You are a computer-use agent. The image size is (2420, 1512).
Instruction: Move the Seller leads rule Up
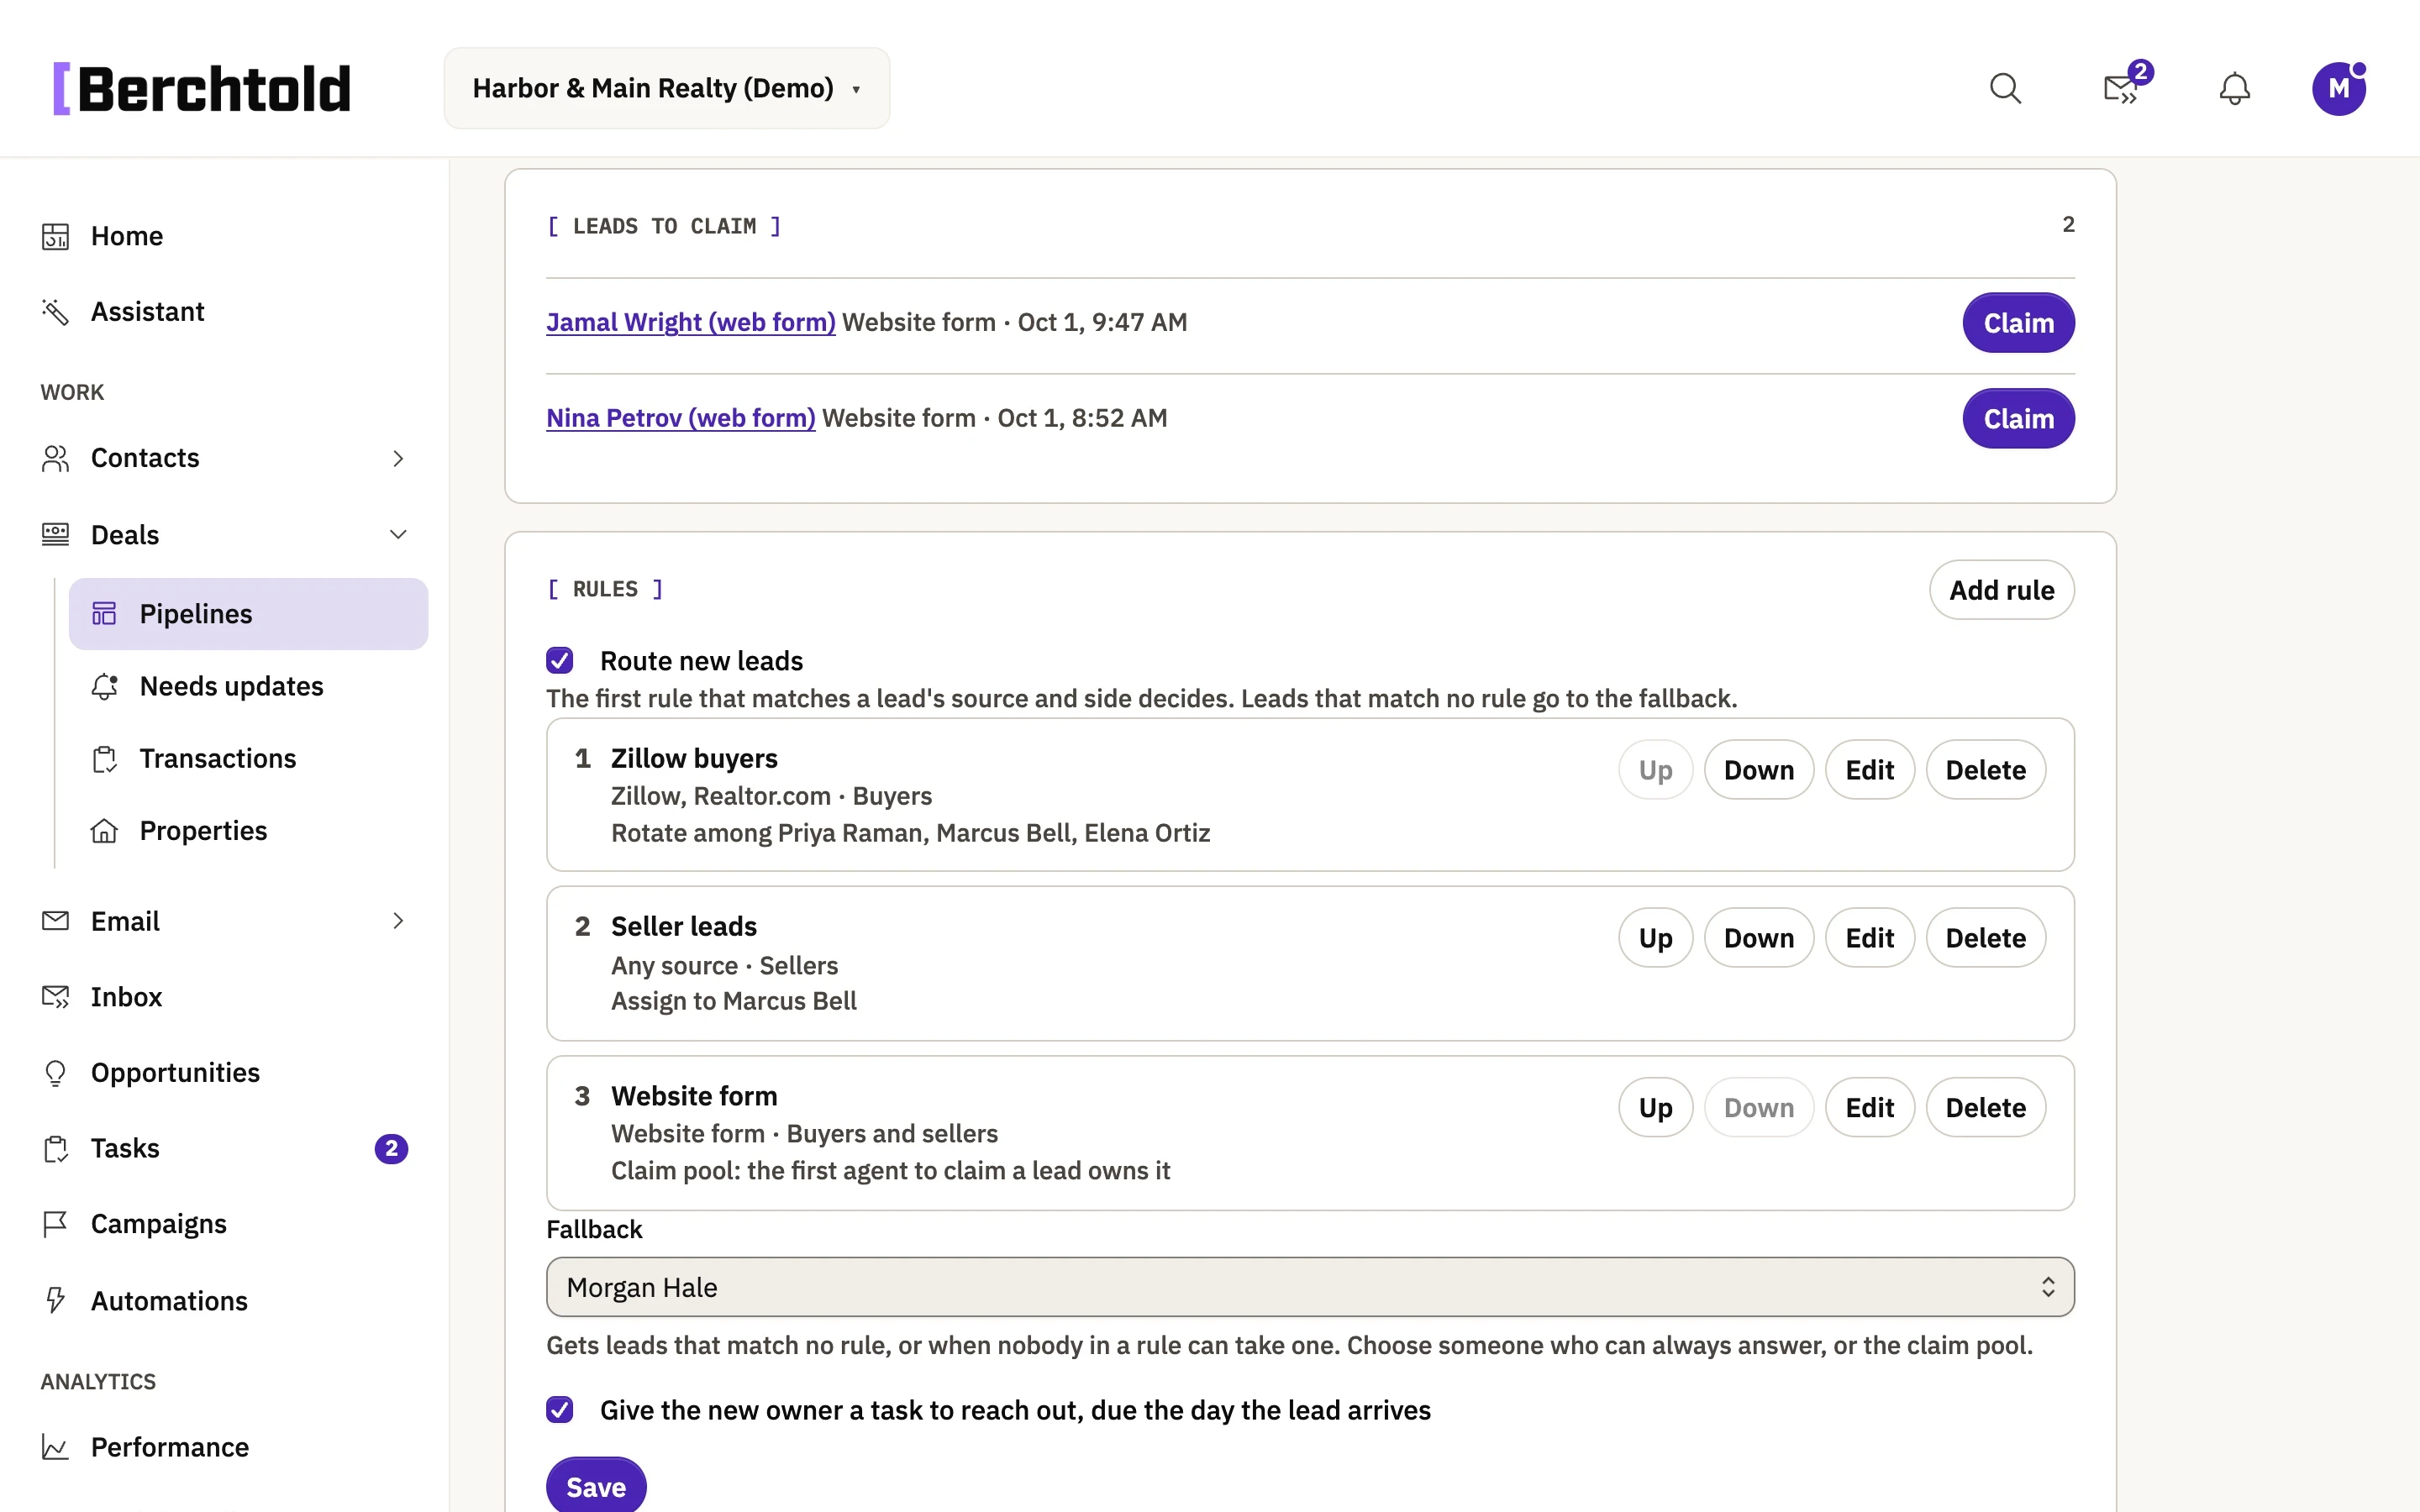click(1655, 938)
